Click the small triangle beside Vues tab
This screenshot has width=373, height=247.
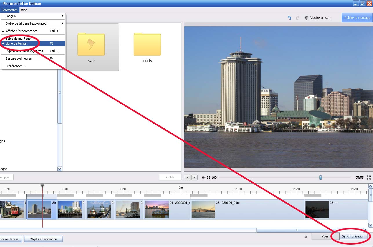click(306, 236)
